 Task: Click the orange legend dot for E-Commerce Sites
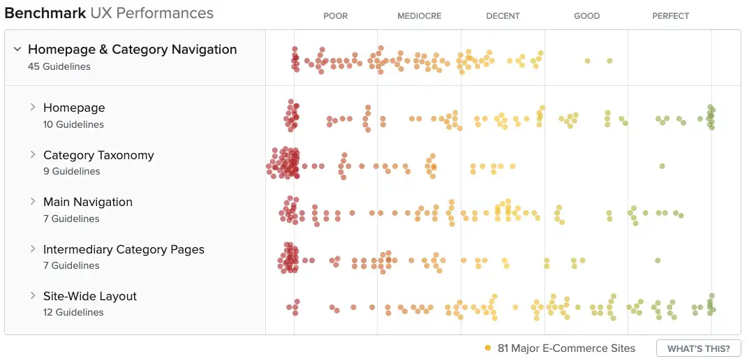pyautogui.click(x=488, y=348)
